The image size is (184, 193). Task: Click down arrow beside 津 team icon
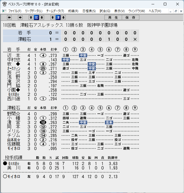(64, 18)
